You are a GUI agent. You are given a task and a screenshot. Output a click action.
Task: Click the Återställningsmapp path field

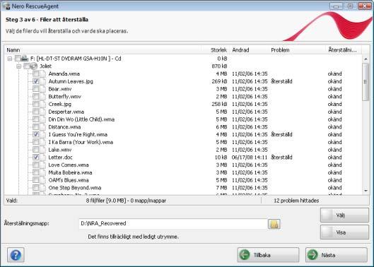(x=173, y=224)
